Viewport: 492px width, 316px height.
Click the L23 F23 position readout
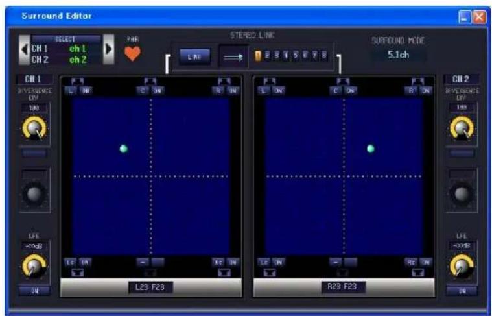pos(150,287)
